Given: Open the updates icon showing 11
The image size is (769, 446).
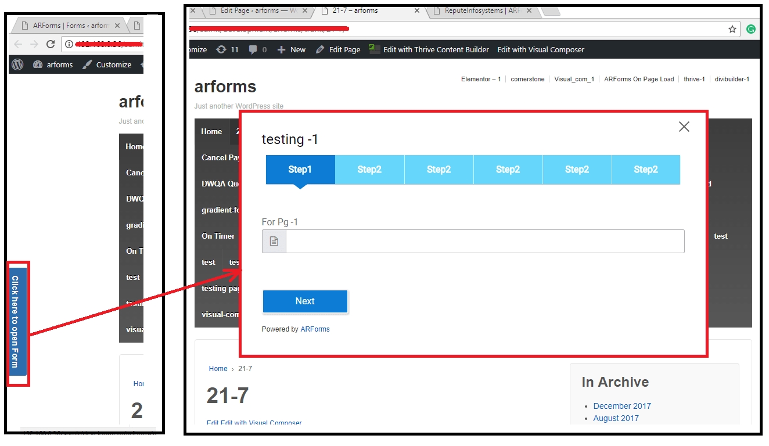Looking at the screenshot, I should [227, 50].
